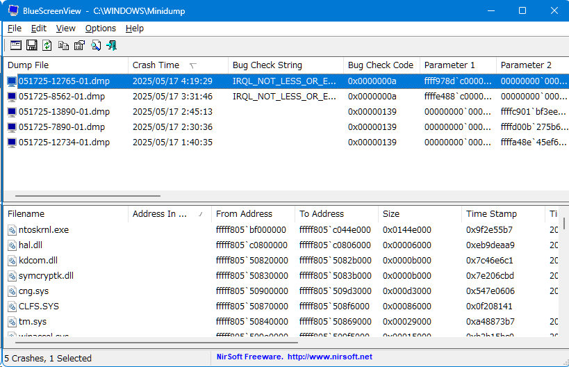The height and width of the screenshot is (367, 569).
Task: Click the tm.sys filename
Action: pyautogui.click(x=33, y=322)
